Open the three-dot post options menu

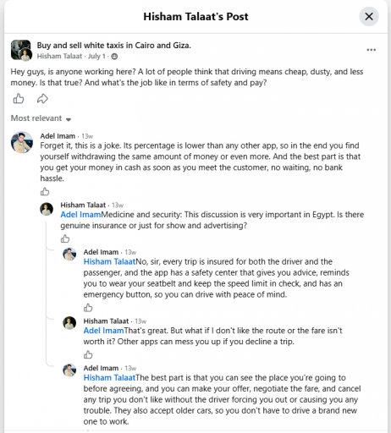coord(371,50)
